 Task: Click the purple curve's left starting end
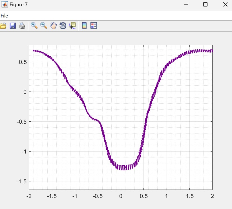[34, 50]
